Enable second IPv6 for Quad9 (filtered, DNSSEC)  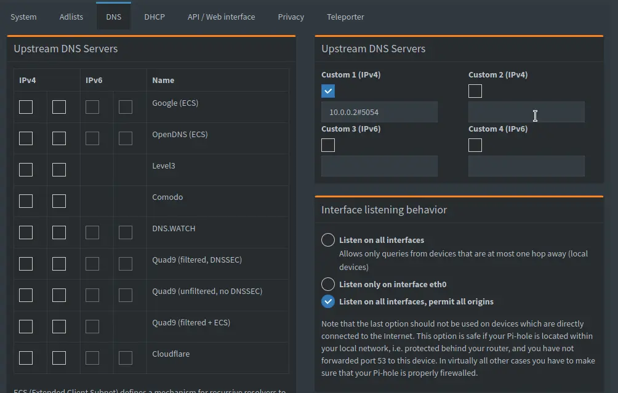[x=126, y=264]
